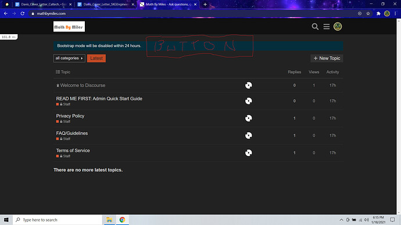401x225 pixels.
Task: Open the FAQ/Guidelines topic
Action: click(72, 133)
